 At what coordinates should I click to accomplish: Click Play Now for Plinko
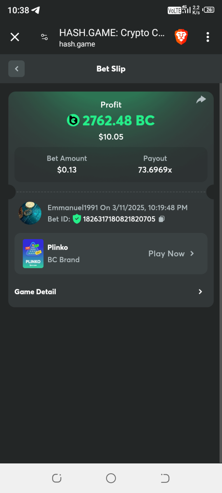[166, 253]
